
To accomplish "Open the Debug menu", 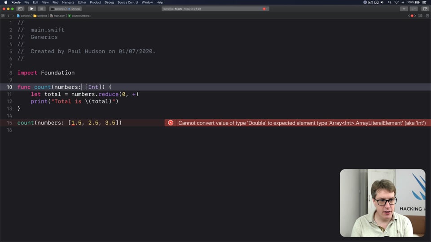I will (x=109, y=2).
